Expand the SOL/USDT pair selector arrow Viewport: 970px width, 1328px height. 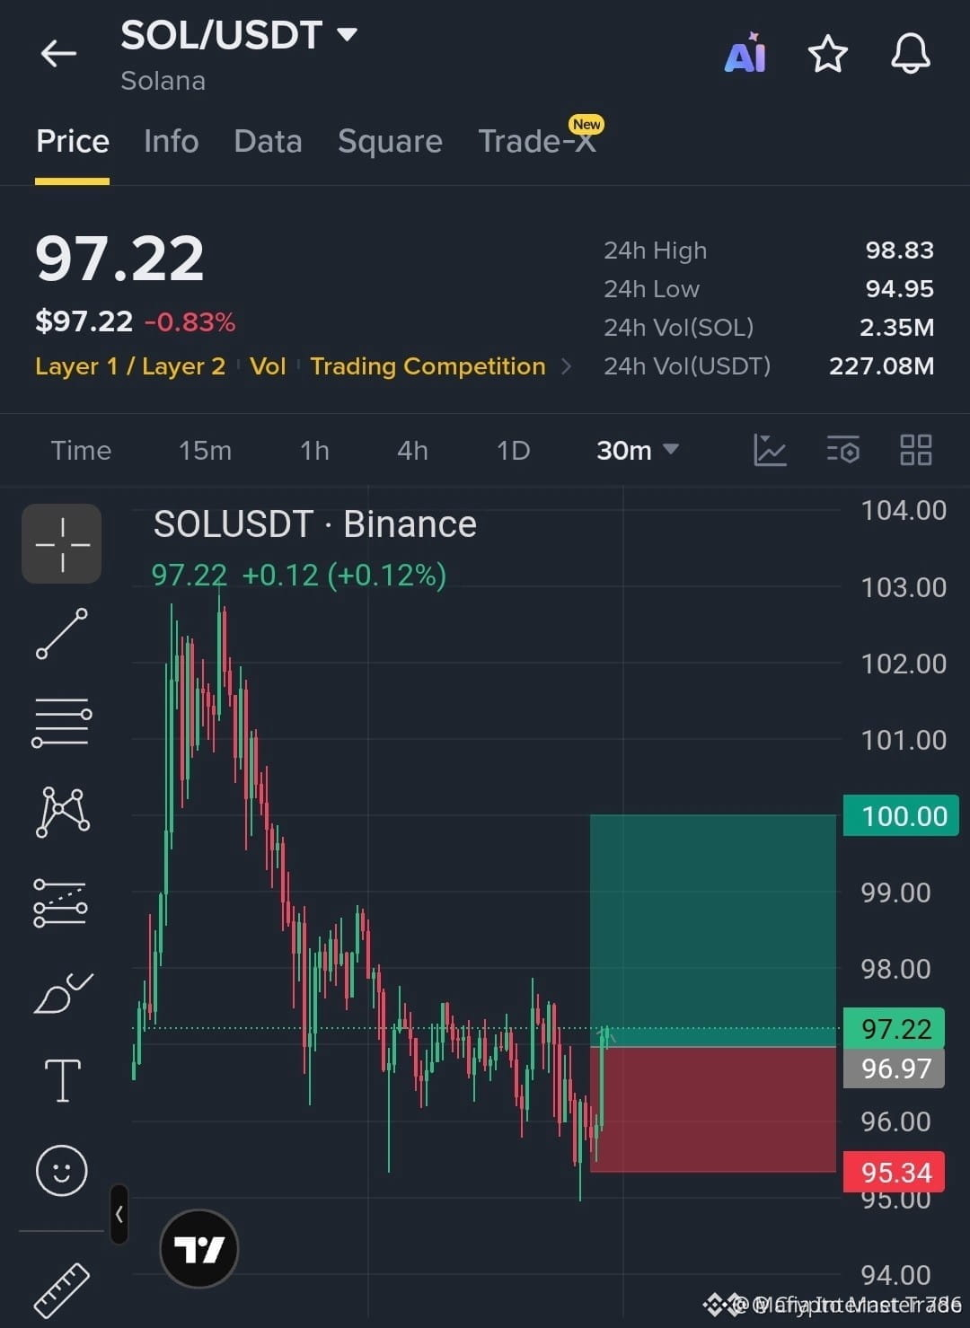coord(347,35)
